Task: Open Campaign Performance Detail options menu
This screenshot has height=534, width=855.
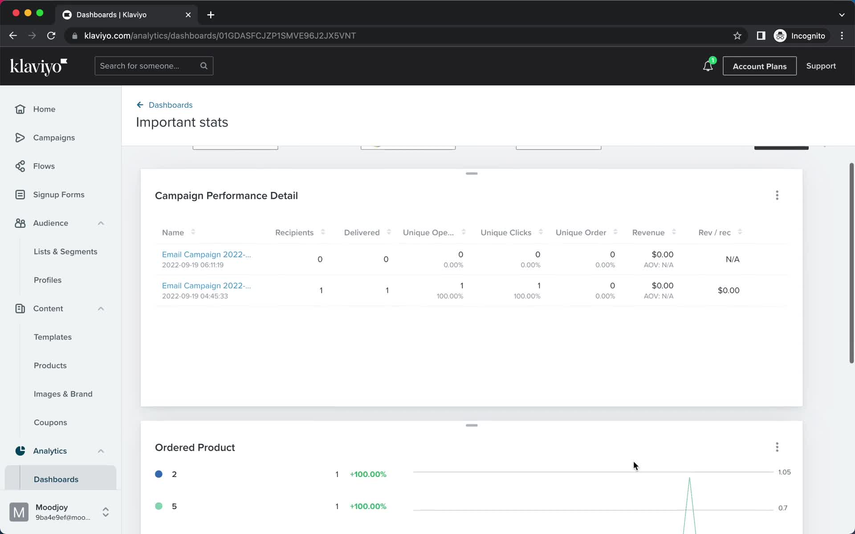Action: click(777, 195)
